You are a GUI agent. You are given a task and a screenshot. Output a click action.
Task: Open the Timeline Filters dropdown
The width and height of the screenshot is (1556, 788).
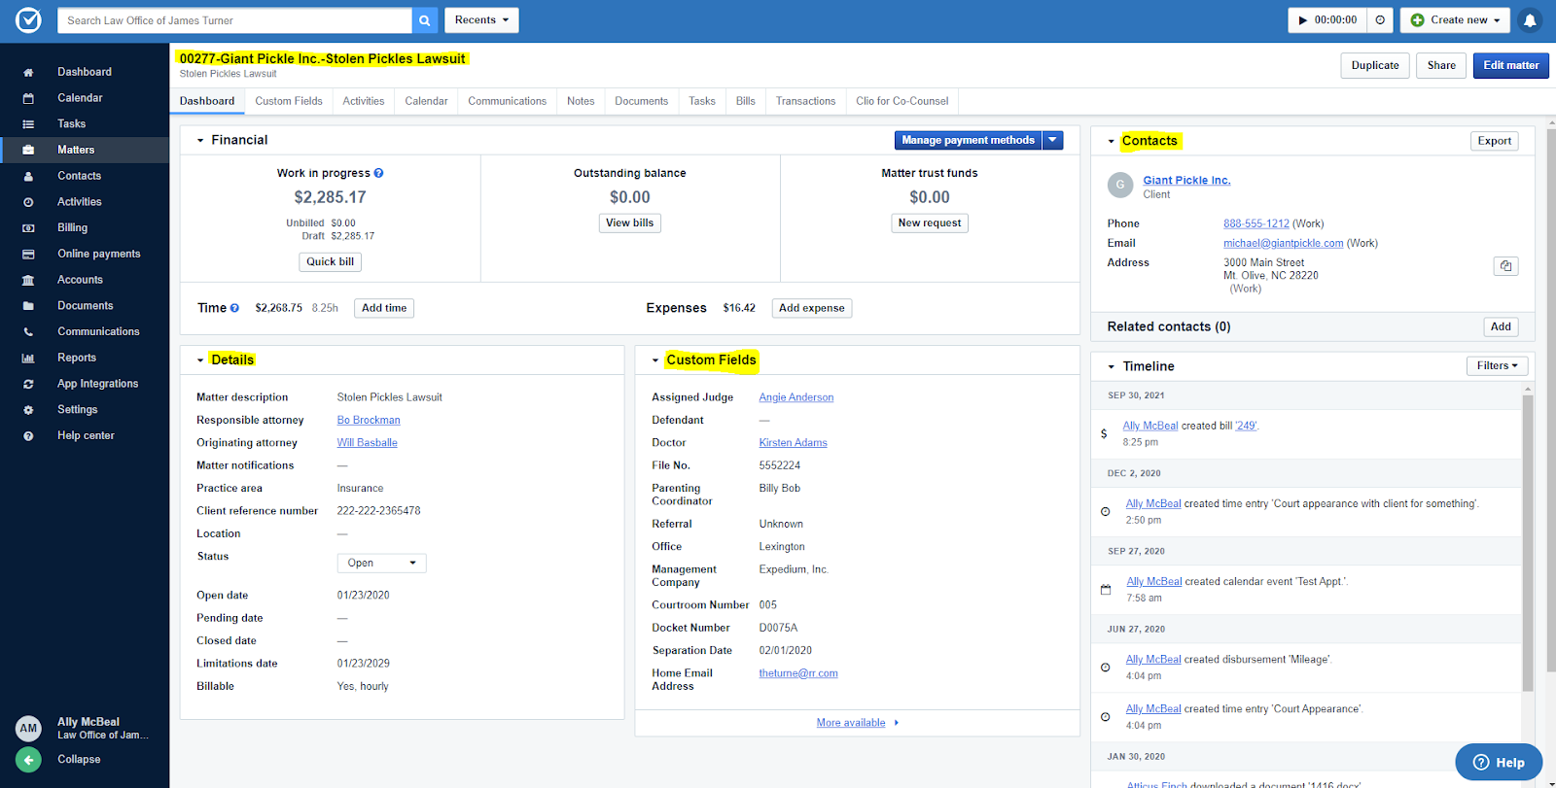[x=1498, y=366]
